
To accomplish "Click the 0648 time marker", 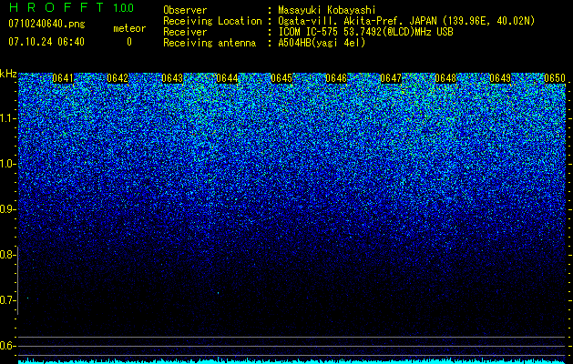I will pos(445,78).
